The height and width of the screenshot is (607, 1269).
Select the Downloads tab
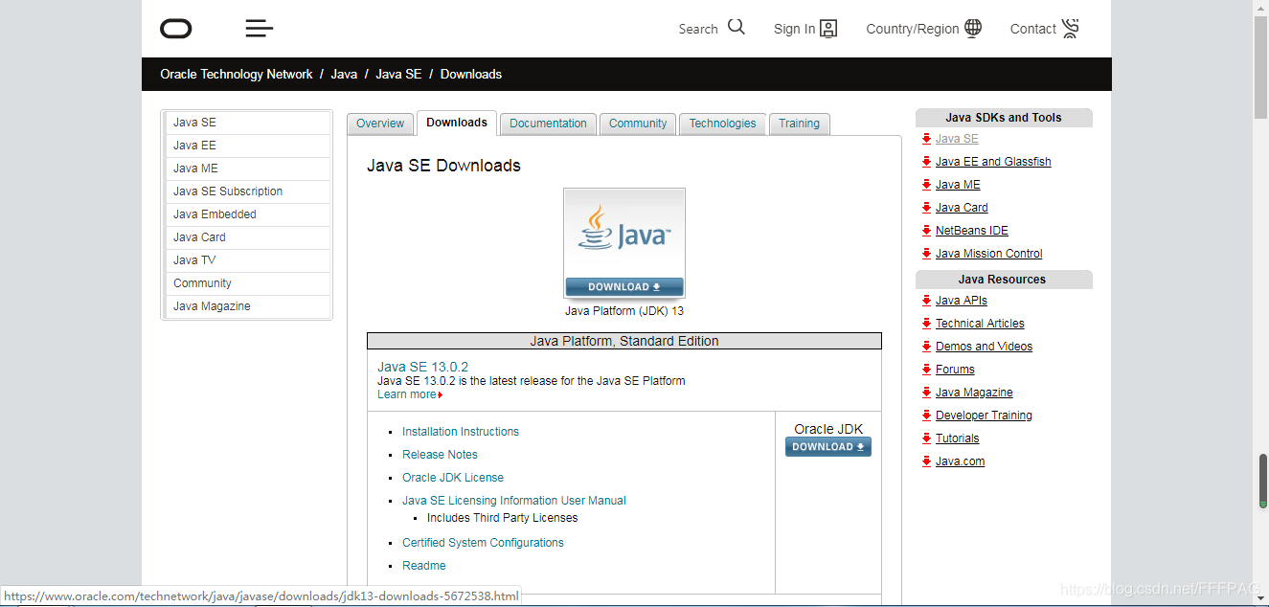[457, 123]
